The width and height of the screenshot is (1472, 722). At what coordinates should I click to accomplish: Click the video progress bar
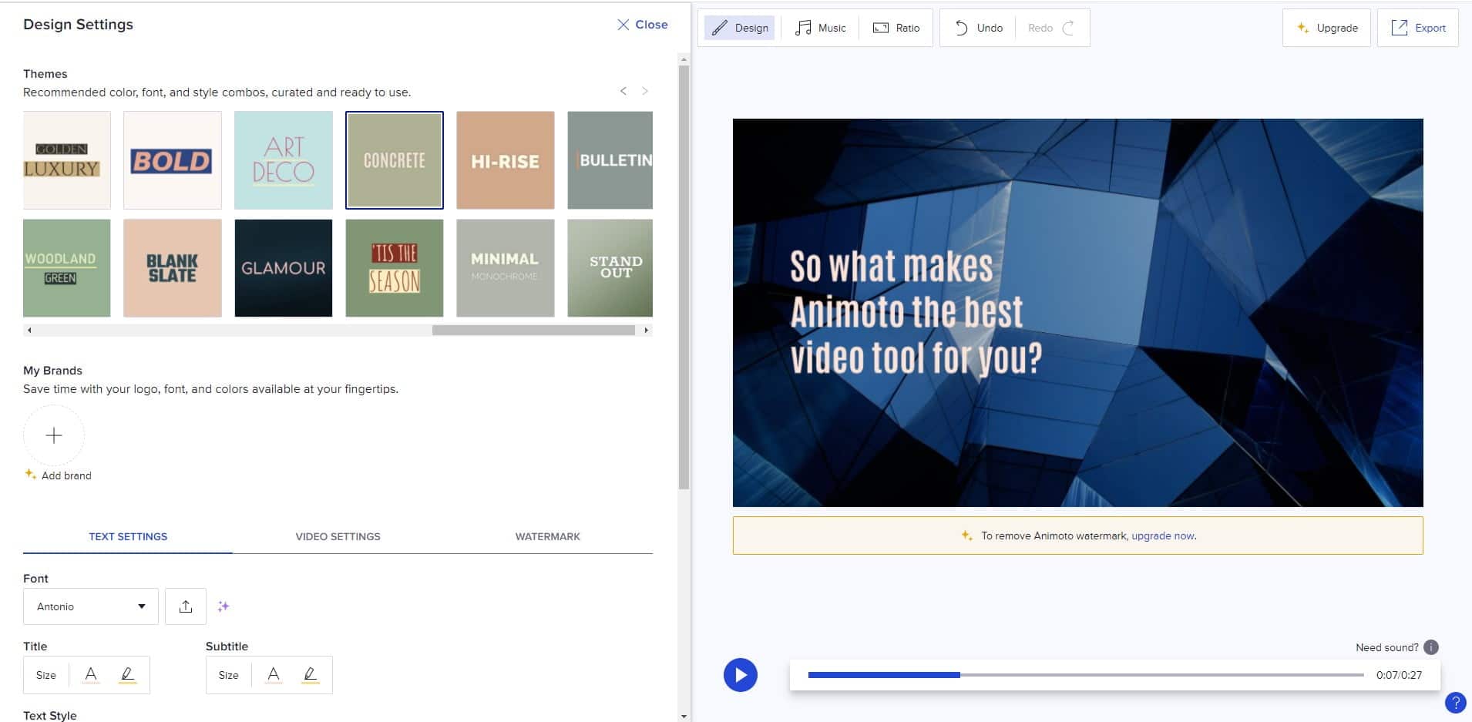click(x=1086, y=675)
